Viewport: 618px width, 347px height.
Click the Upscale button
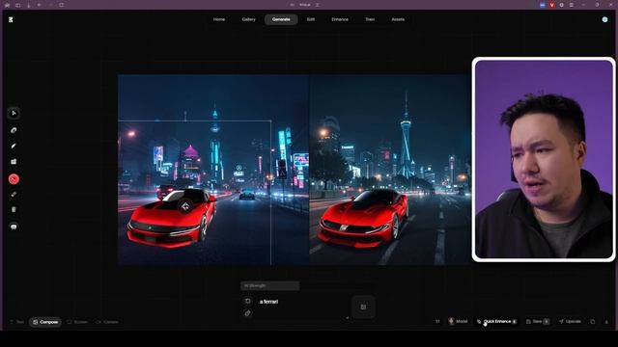pos(570,321)
